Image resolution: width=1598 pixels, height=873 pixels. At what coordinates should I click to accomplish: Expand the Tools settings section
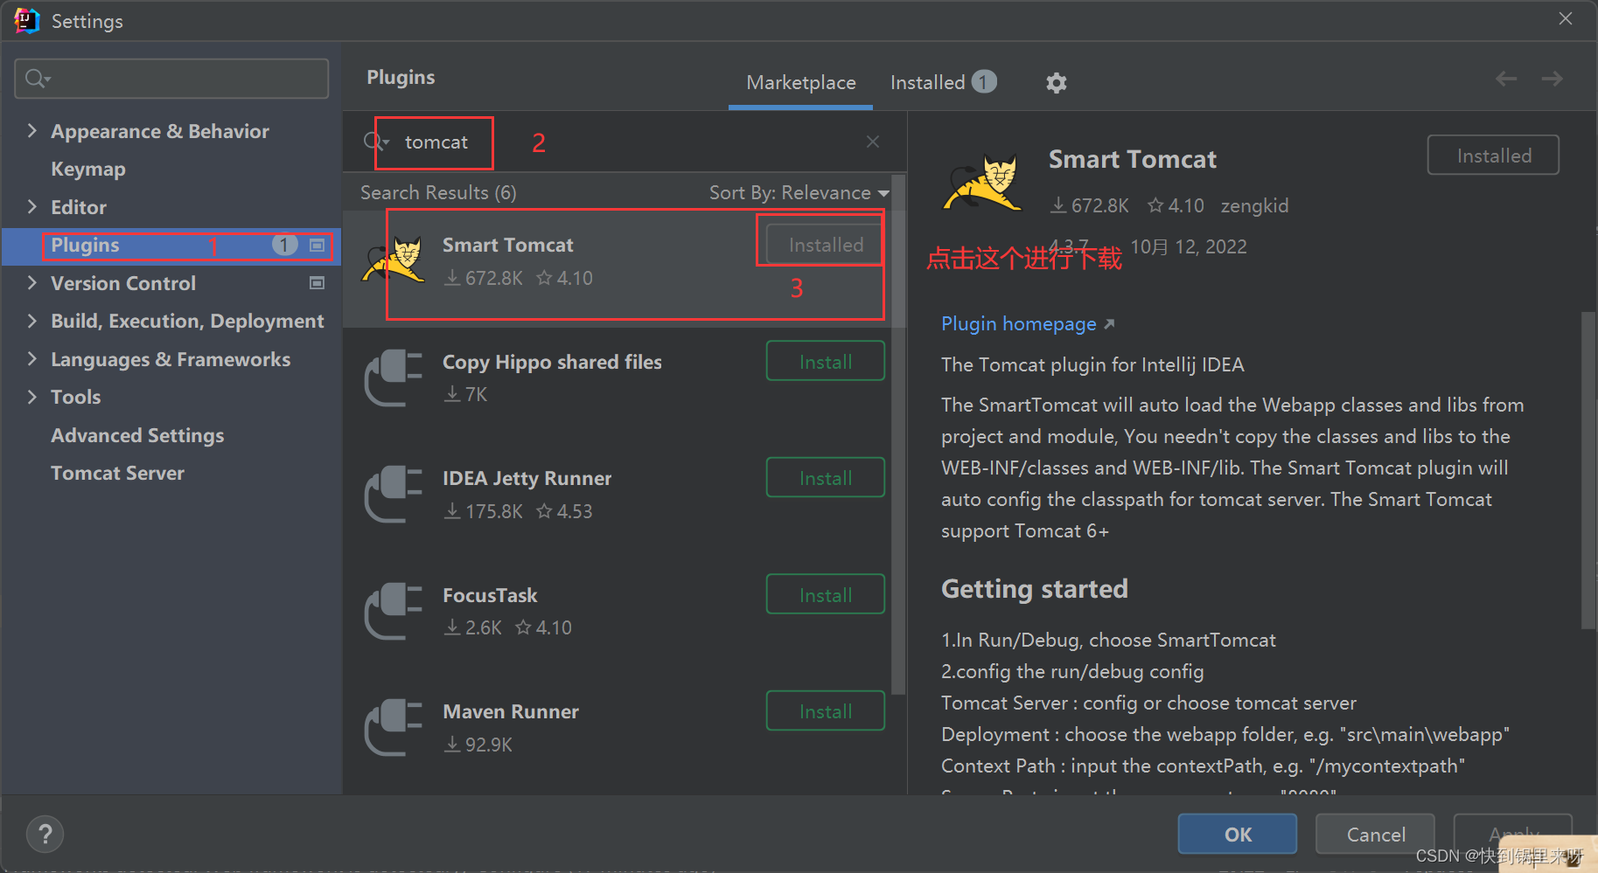tap(32, 397)
